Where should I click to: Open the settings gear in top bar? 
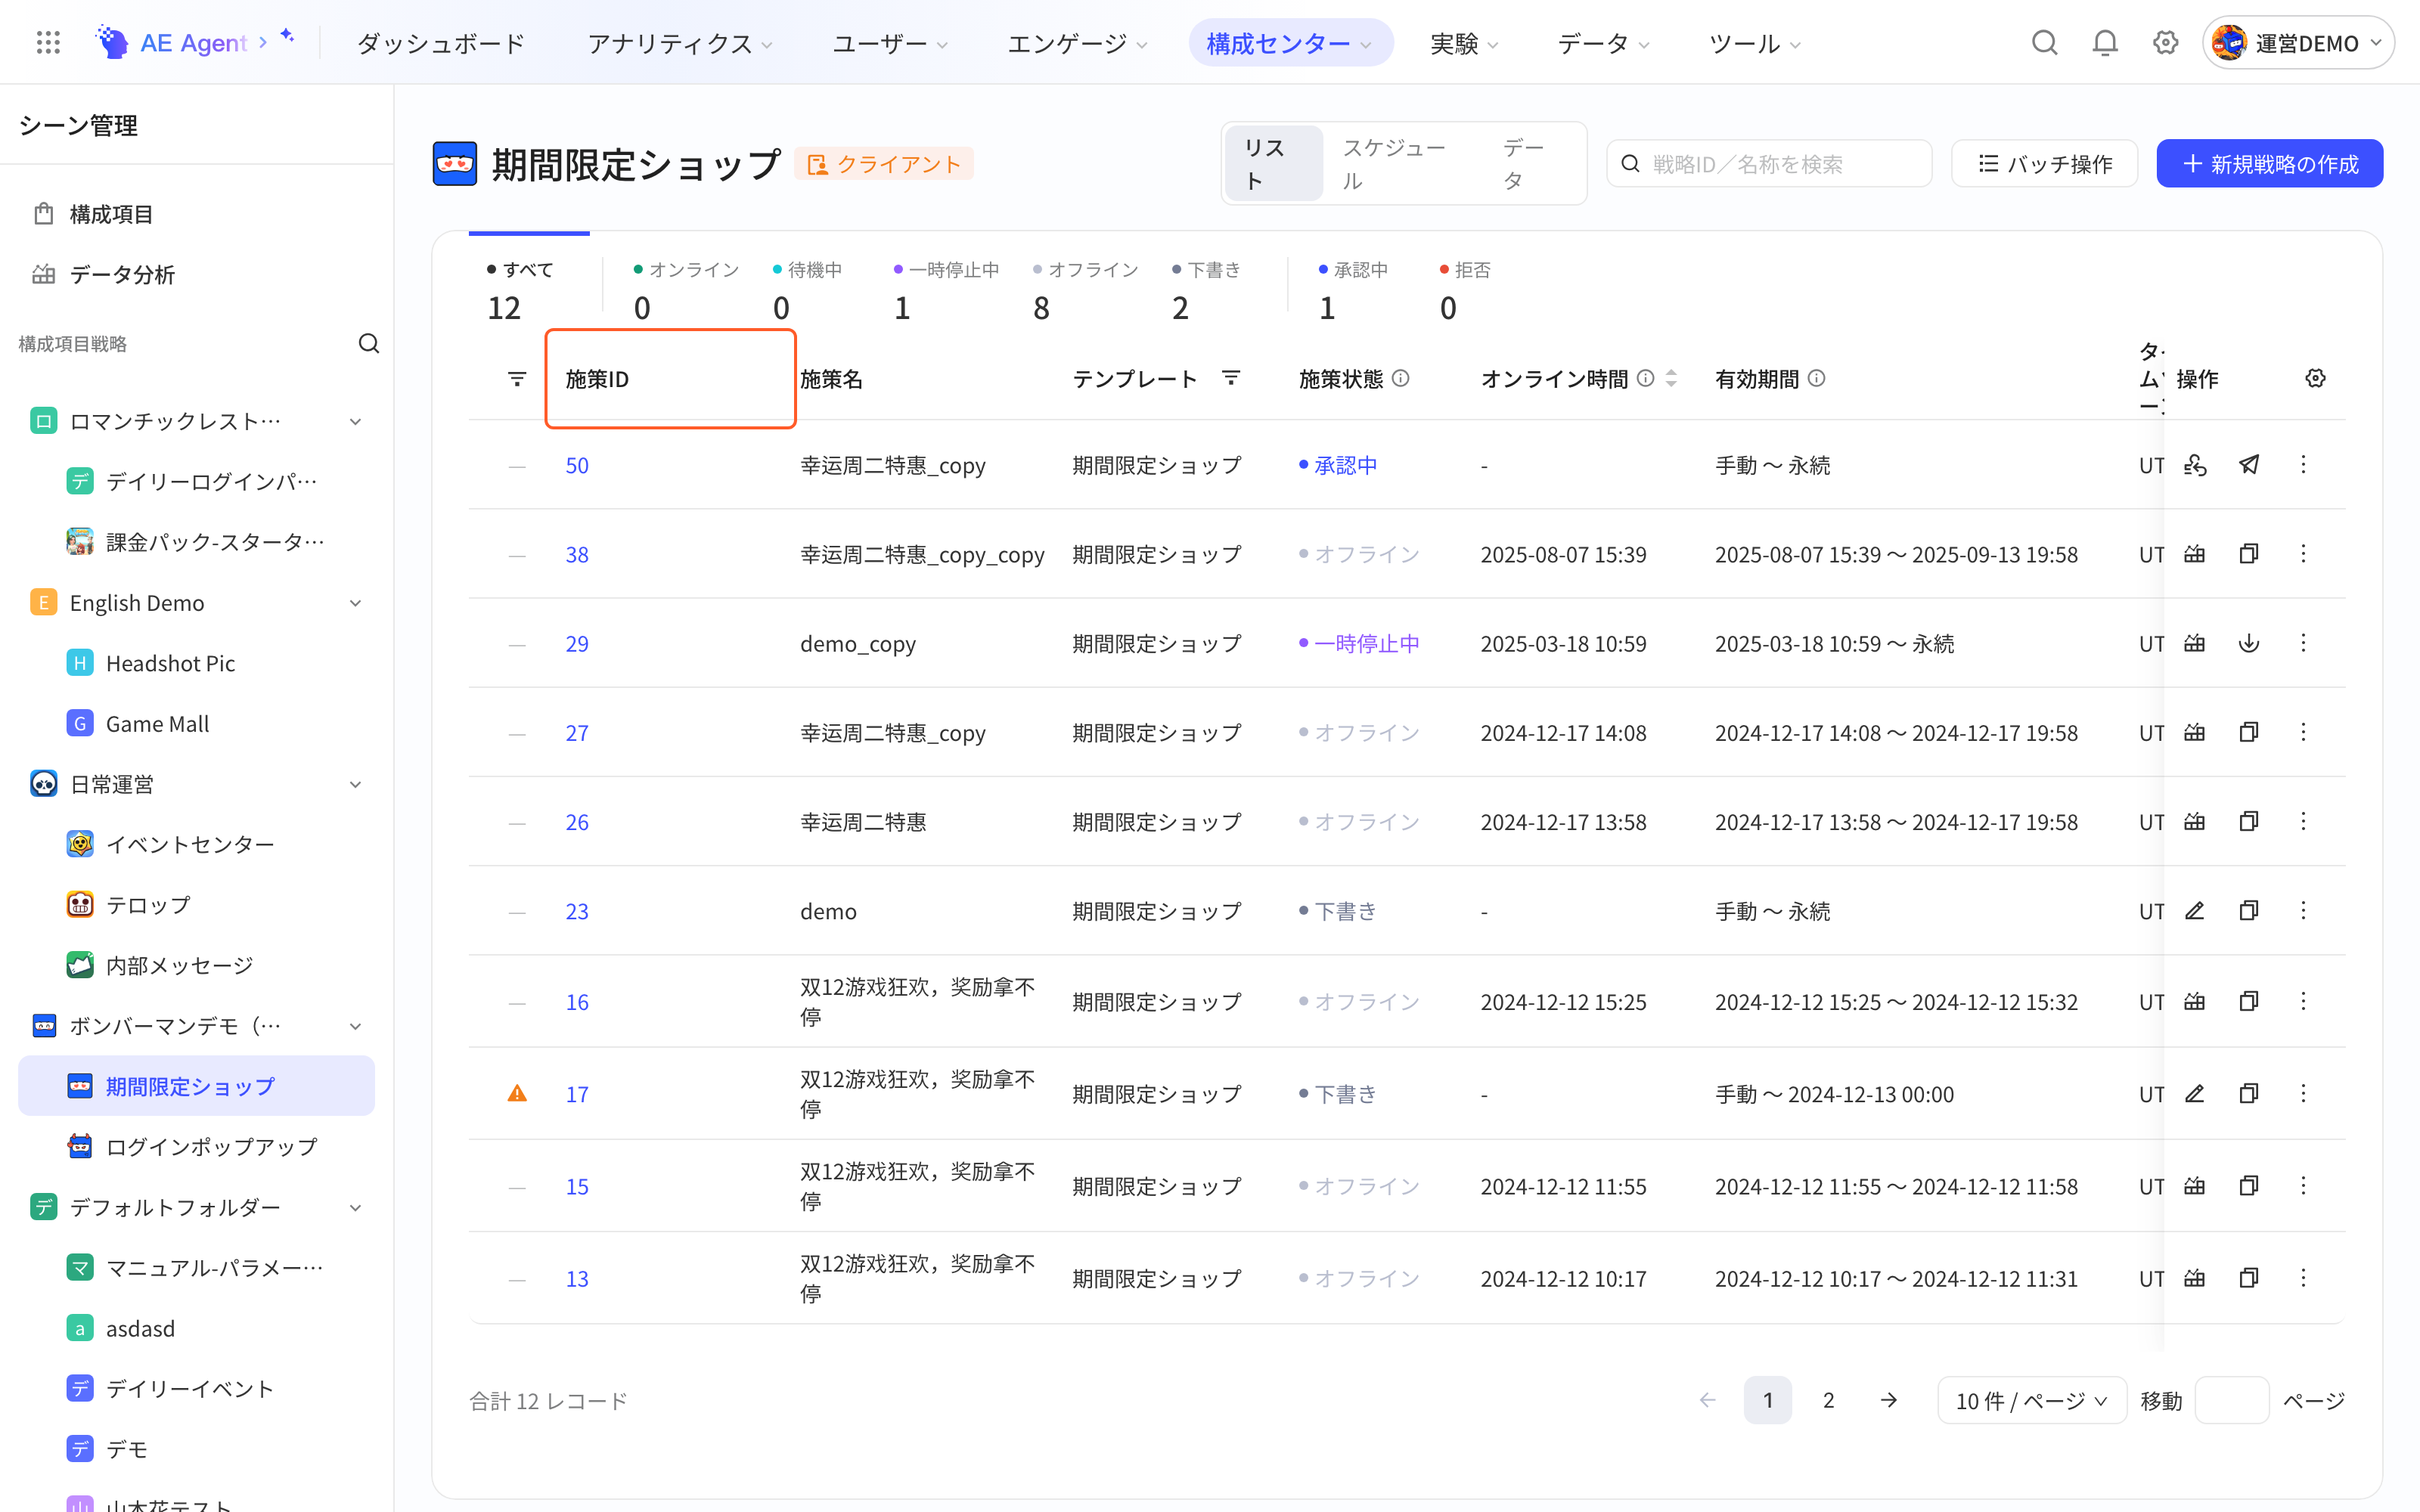(x=2165, y=43)
